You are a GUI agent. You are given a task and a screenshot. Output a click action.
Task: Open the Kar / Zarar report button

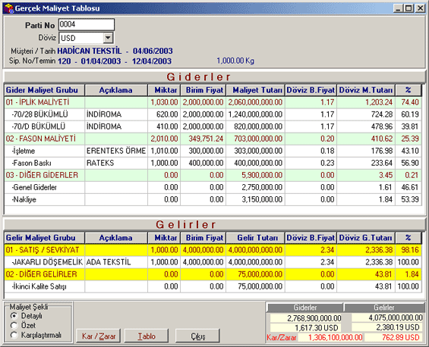(x=99, y=336)
